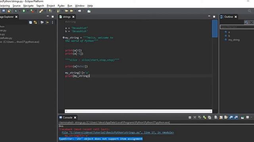Screen dimensions: 254x142
Task: Toggle show console on standard output change
Action: pos(231,118)
